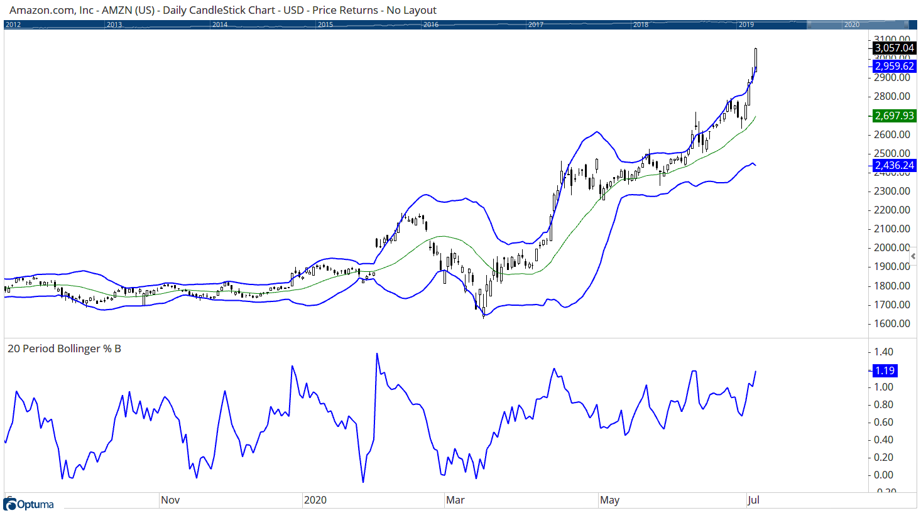Jump to 2012 in the timeline bar

13,25
